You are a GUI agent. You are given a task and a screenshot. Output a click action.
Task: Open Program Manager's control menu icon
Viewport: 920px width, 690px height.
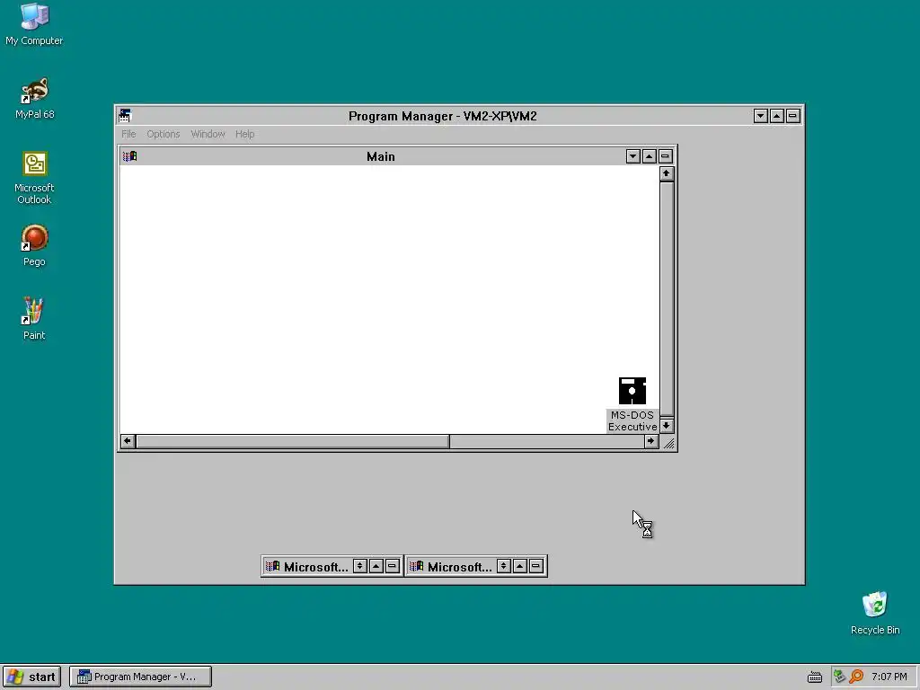point(125,116)
